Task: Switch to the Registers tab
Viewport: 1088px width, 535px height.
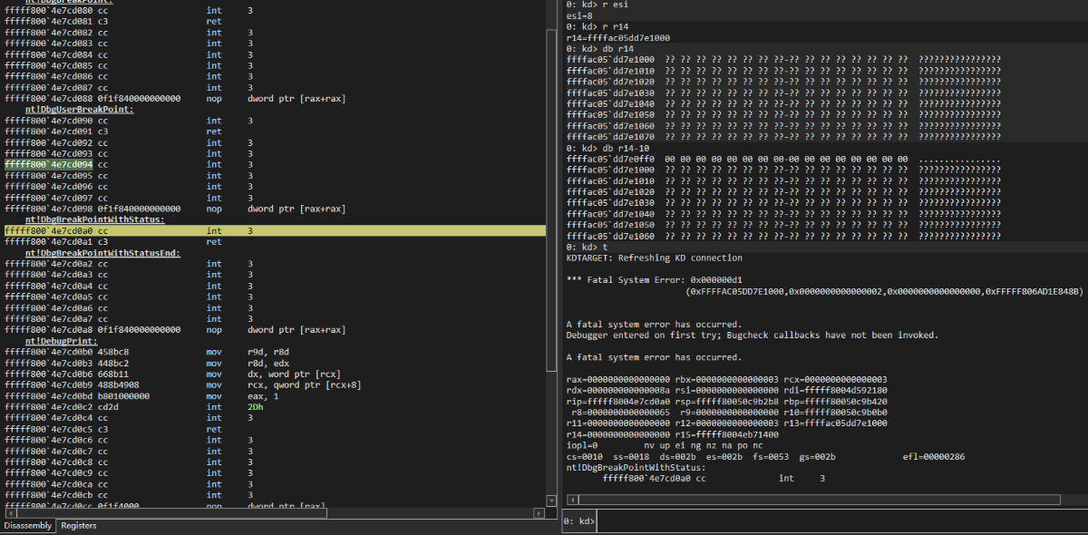Action: pyautogui.click(x=78, y=526)
